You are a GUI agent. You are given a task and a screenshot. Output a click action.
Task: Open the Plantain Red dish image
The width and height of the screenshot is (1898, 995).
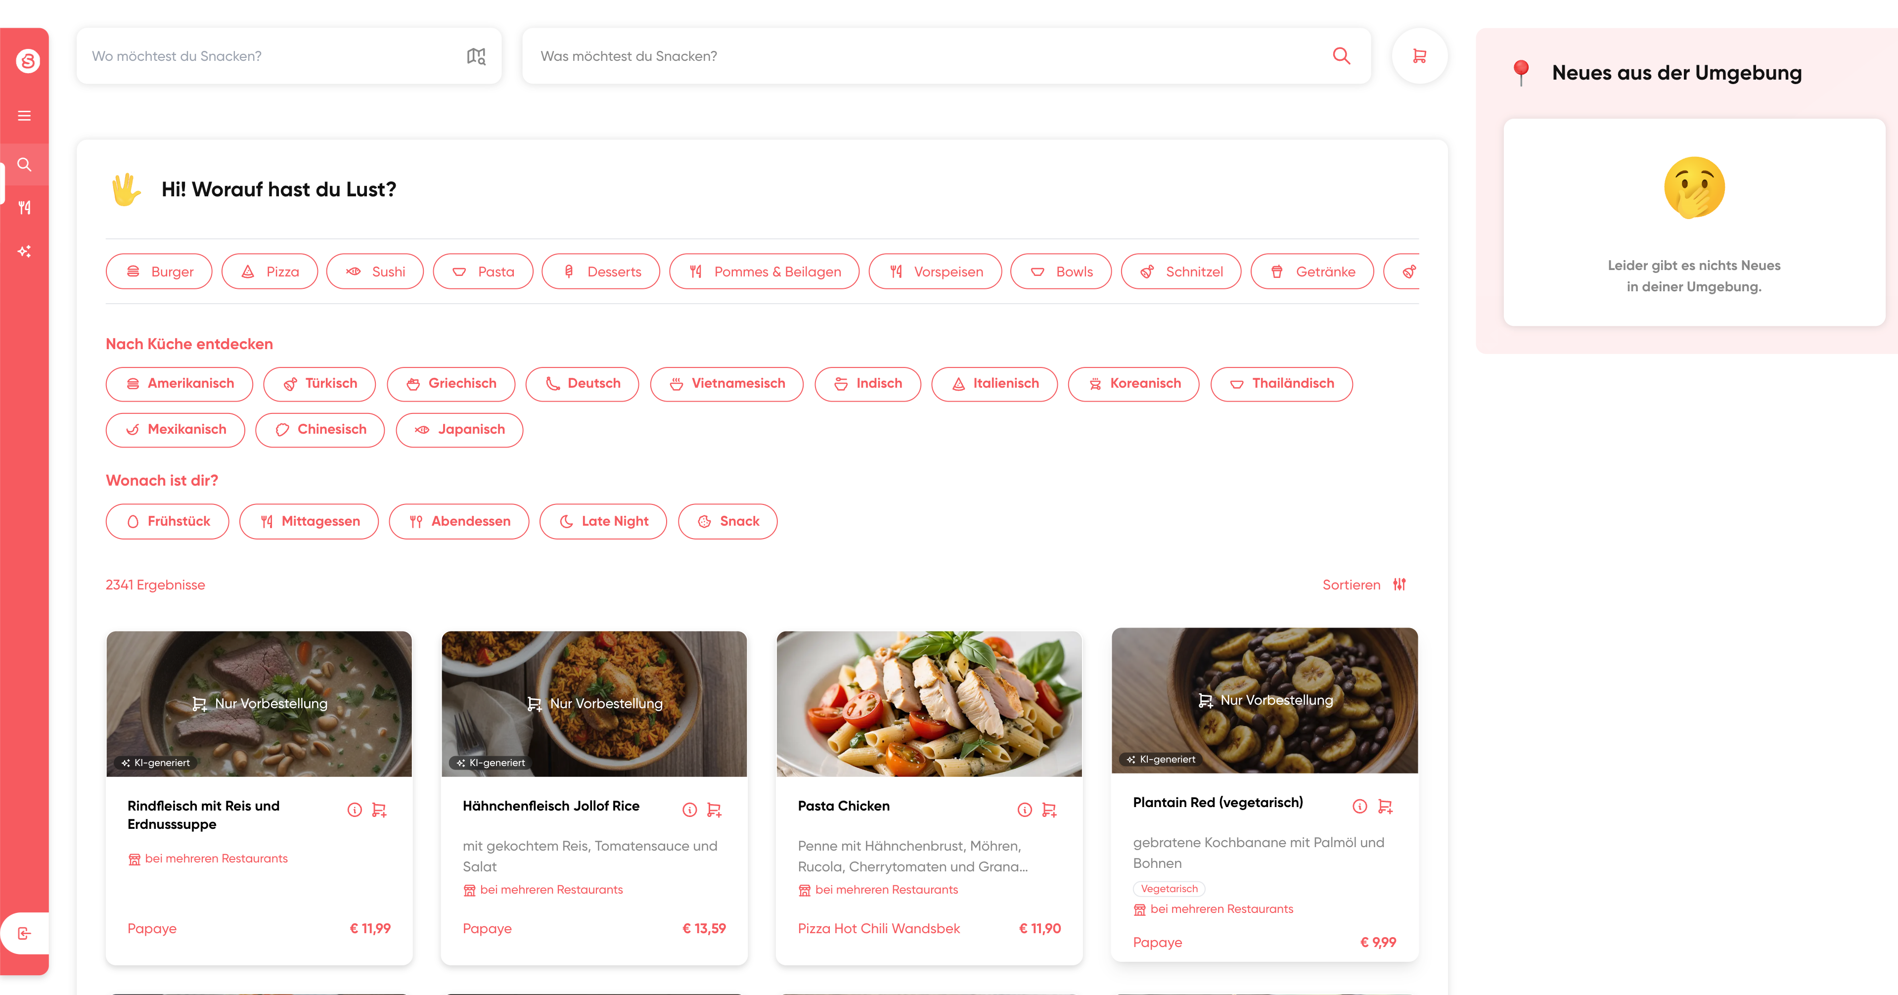(1265, 700)
